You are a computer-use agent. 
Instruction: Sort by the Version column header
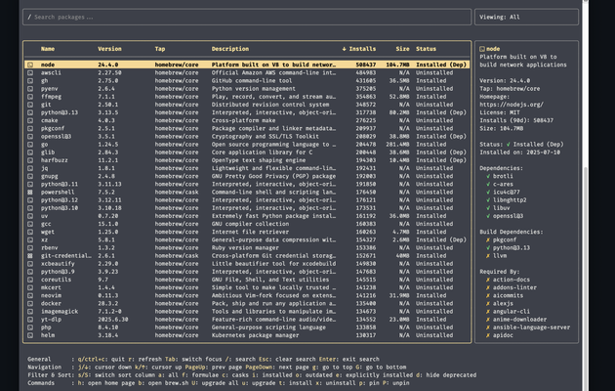pos(109,49)
